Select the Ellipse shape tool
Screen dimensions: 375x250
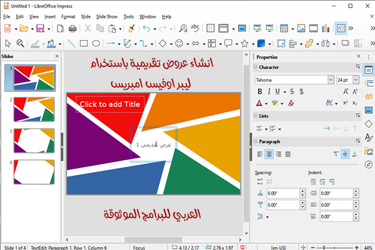point(96,44)
